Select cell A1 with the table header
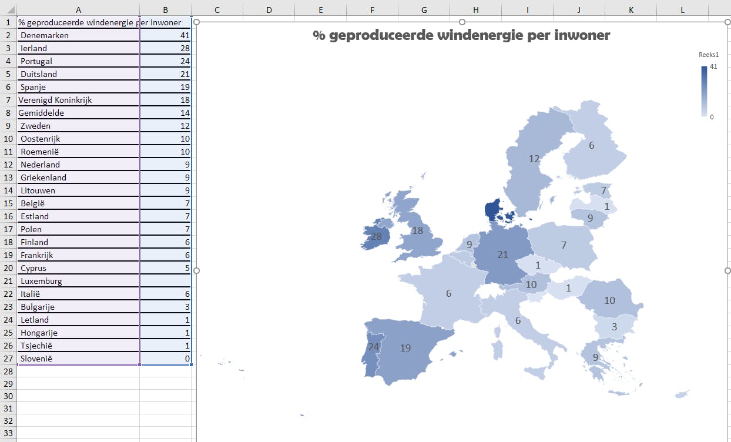Image resolution: width=731 pixels, height=442 pixels. [x=79, y=22]
